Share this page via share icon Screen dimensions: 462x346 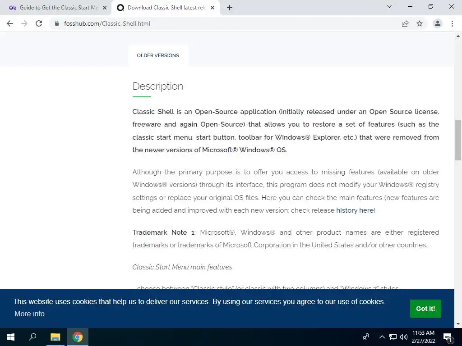[405, 23]
